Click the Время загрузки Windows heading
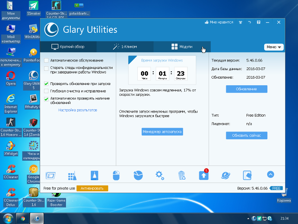Screen dimensions: 298x224 coord(162,60)
